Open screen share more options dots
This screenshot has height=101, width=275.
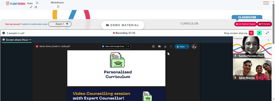[30, 40]
